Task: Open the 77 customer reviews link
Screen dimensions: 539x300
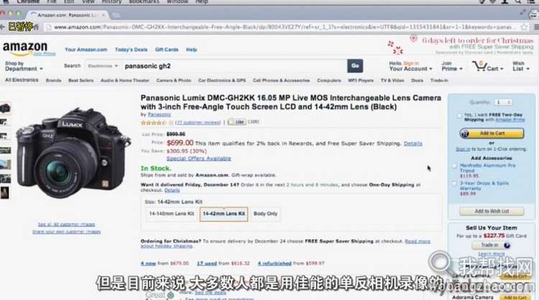Action: [198, 122]
